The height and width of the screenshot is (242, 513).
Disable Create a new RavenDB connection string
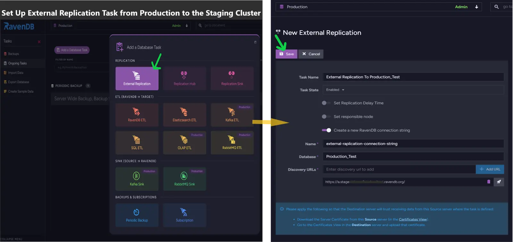coord(326,130)
